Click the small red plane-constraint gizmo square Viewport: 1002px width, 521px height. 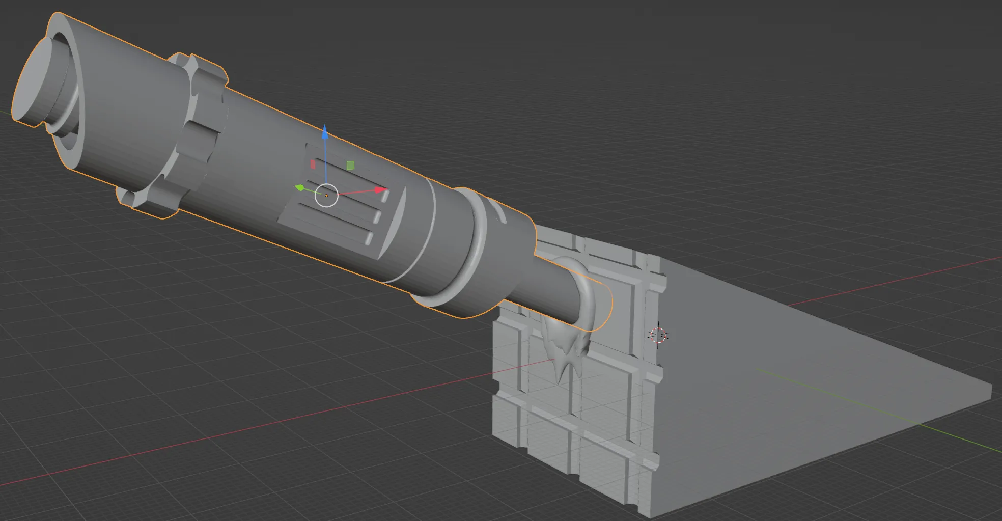pyautogui.click(x=313, y=164)
